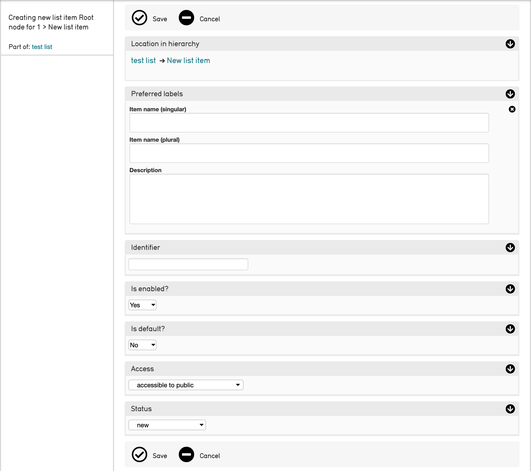Collapse the Preferred labels section arrow
Screen dimensions: 531x471
[x=510, y=94]
